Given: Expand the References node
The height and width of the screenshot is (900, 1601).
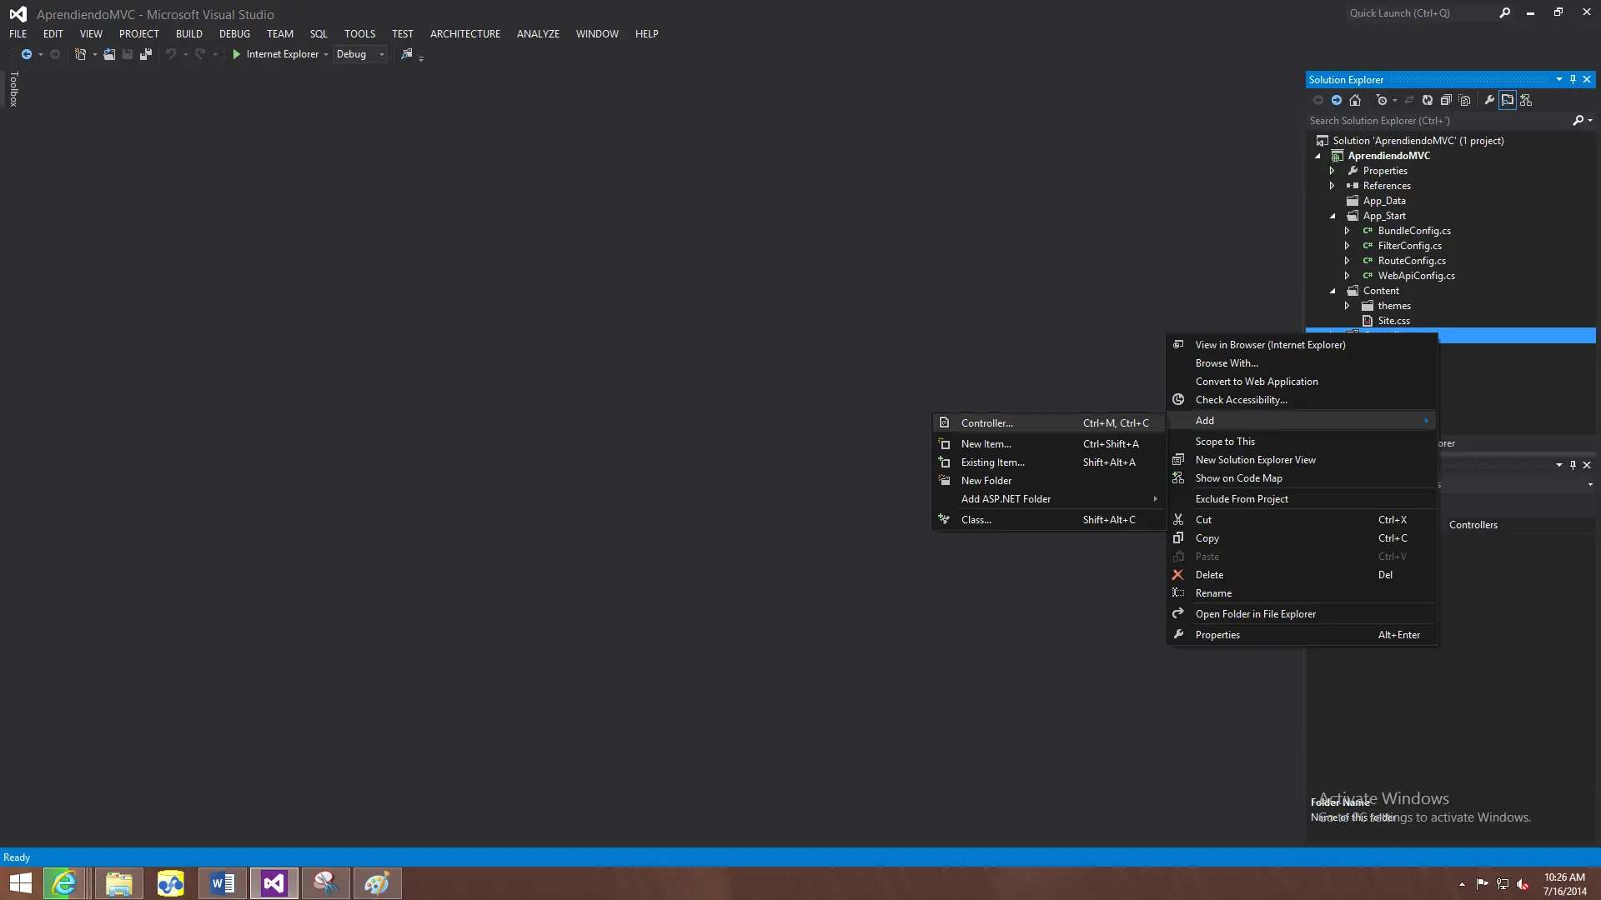Looking at the screenshot, I should point(1332,186).
